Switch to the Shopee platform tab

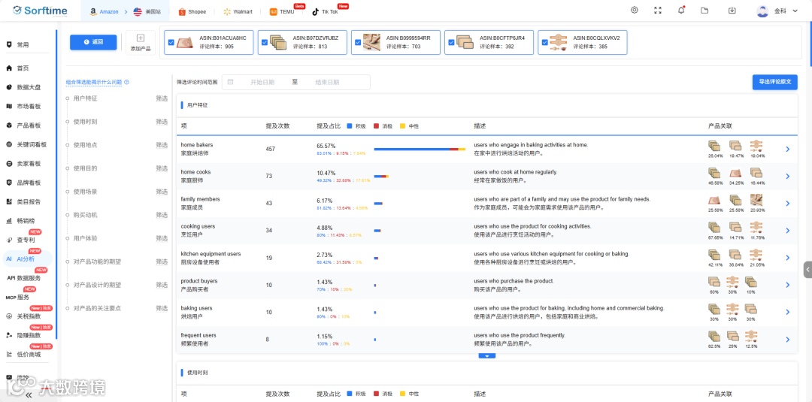pyautogui.click(x=192, y=11)
